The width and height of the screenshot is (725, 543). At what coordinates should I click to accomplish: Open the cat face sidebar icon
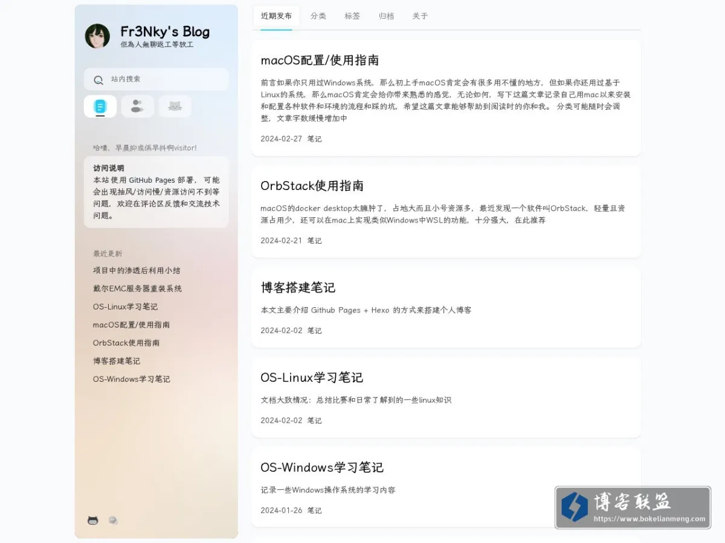coord(175,107)
